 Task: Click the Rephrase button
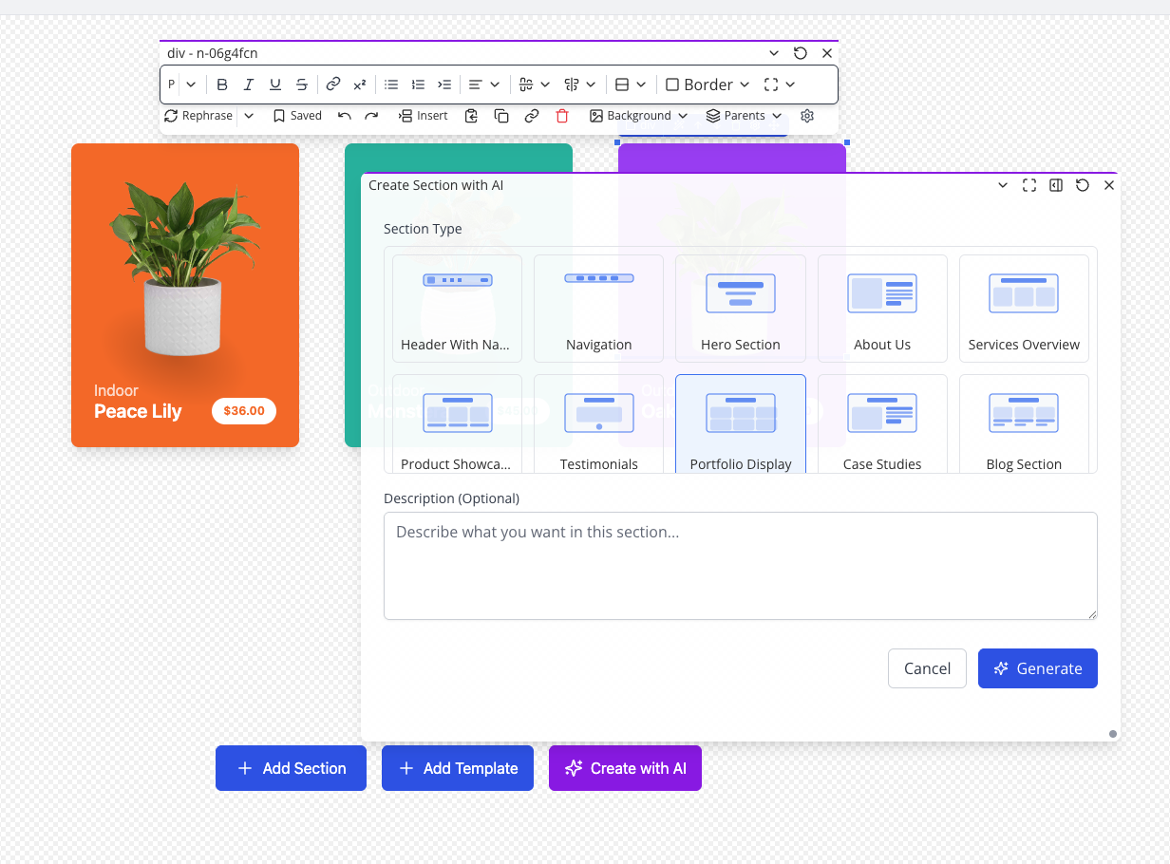(x=198, y=116)
